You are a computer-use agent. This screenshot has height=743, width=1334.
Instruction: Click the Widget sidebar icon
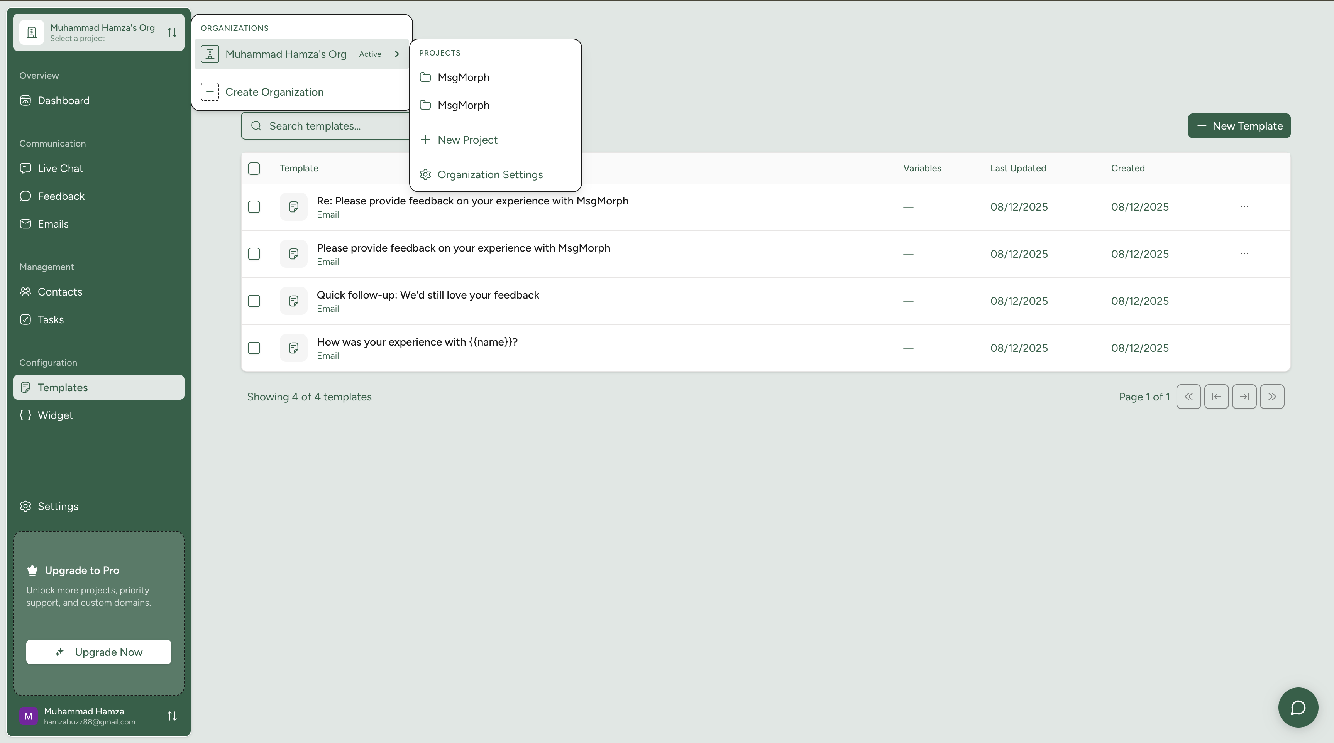[x=25, y=415]
